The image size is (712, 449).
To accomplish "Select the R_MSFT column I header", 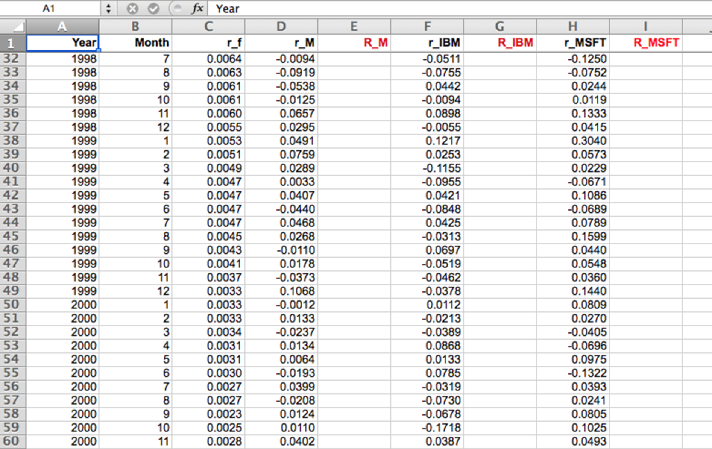I will click(645, 26).
